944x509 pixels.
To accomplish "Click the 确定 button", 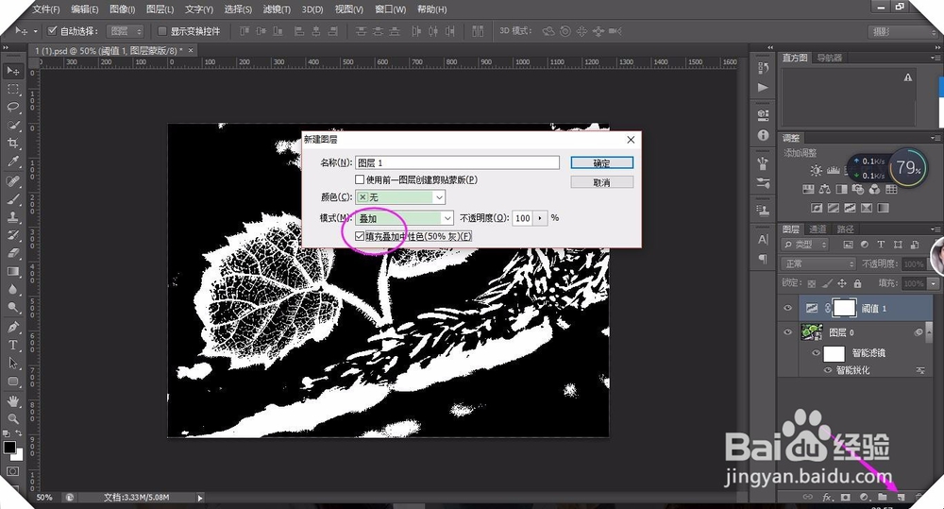I will (601, 162).
